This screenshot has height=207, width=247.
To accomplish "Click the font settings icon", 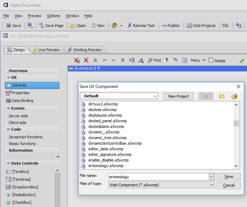I will click(x=239, y=26).
